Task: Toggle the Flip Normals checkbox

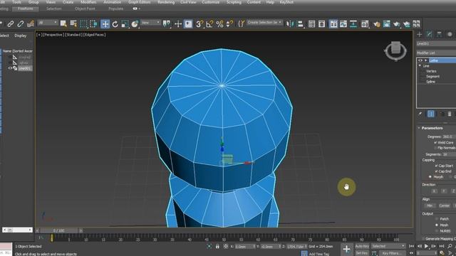Action: coord(435,148)
